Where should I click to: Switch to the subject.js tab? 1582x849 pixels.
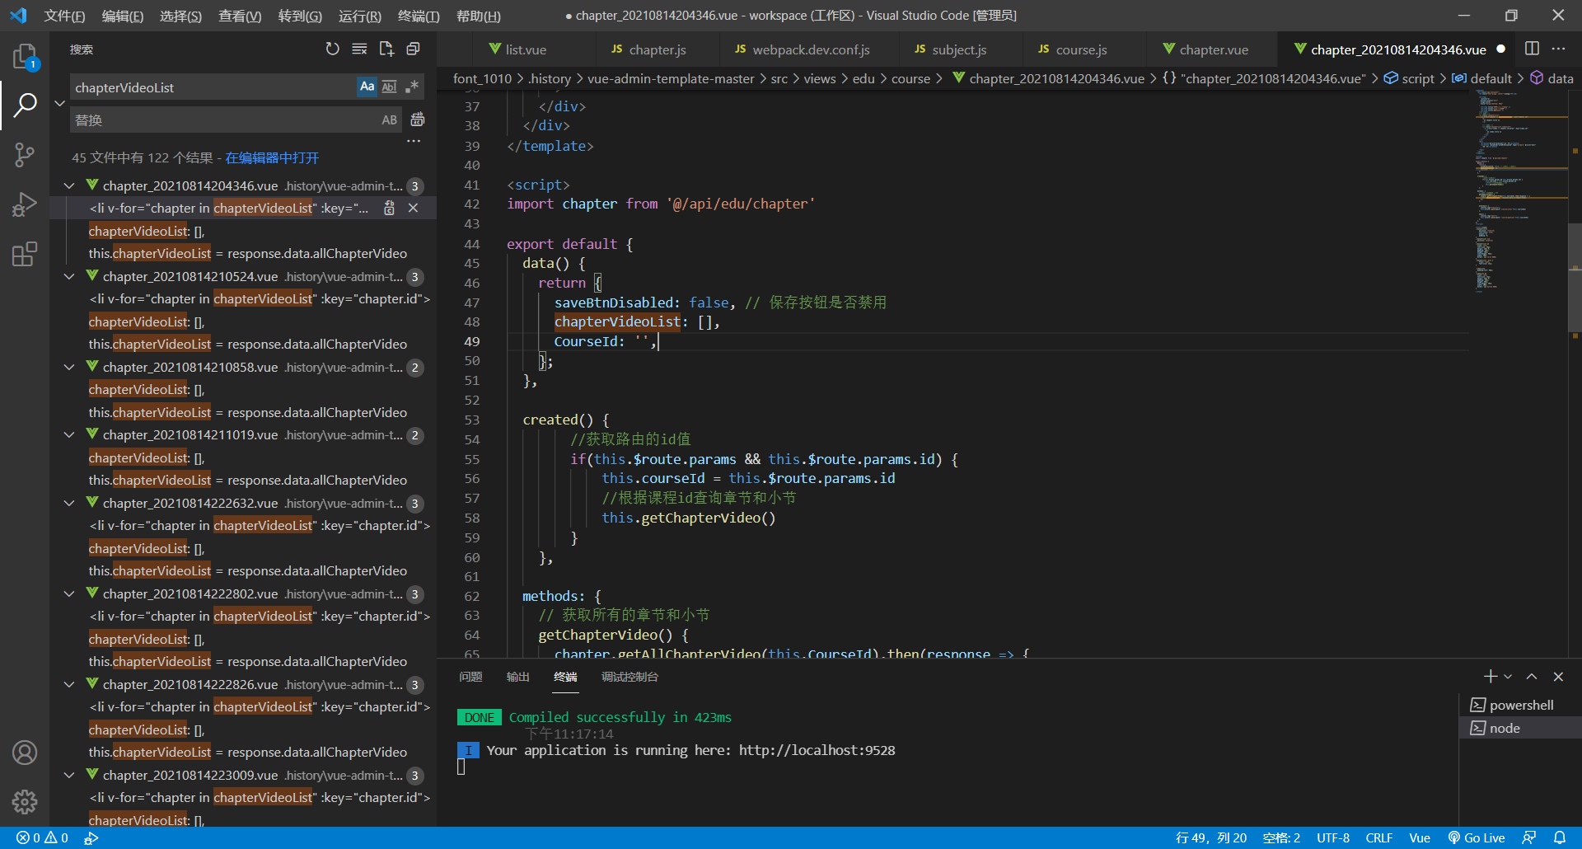pos(959,49)
